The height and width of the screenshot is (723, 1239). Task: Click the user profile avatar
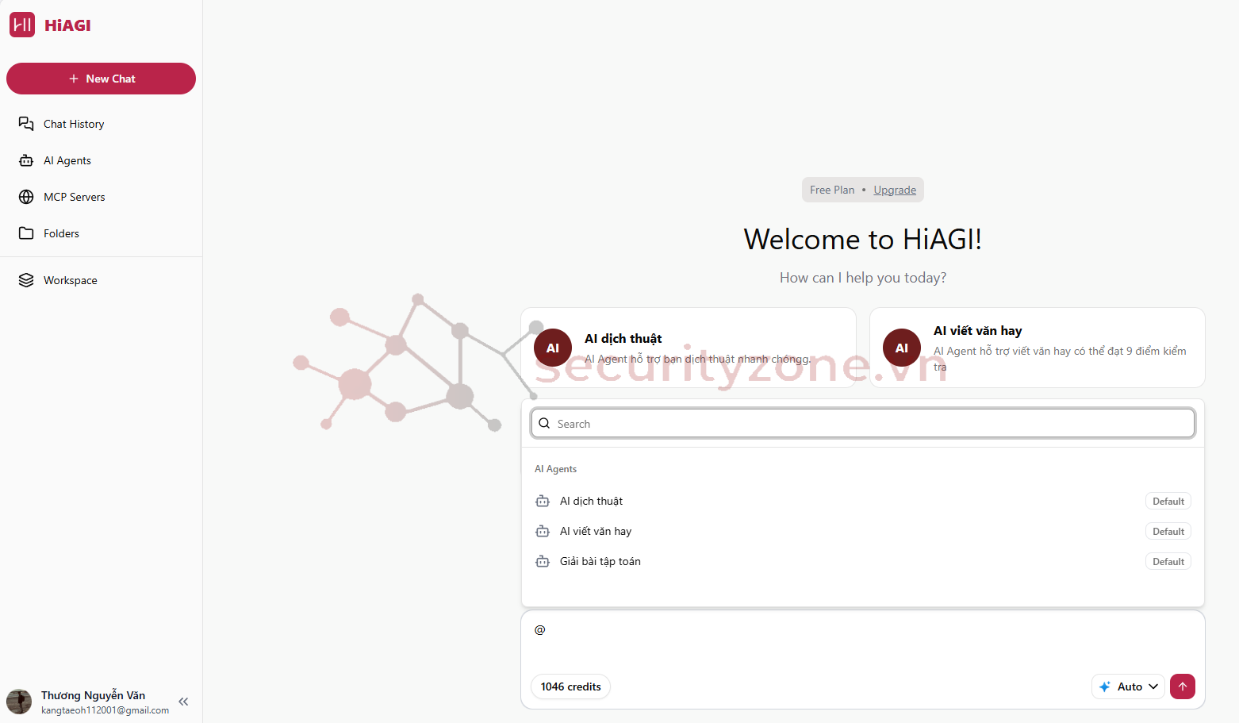[x=19, y=702]
